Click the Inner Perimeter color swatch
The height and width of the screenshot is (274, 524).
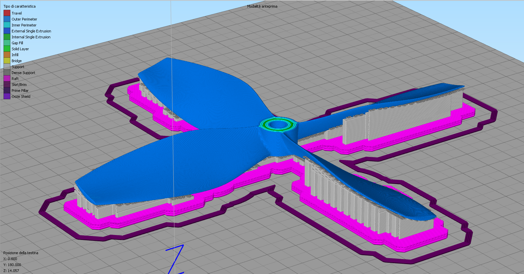pyautogui.click(x=7, y=25)
